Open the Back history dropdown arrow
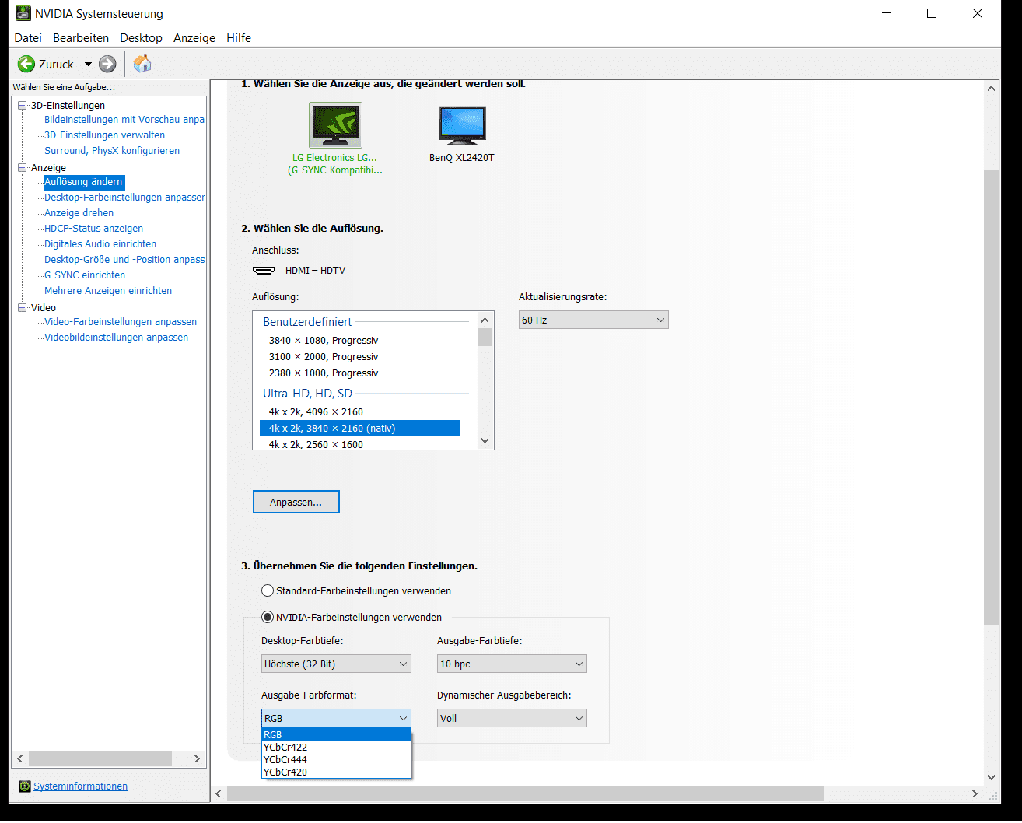The height and width of the screenshot is (823, 1022). (88, 64)
